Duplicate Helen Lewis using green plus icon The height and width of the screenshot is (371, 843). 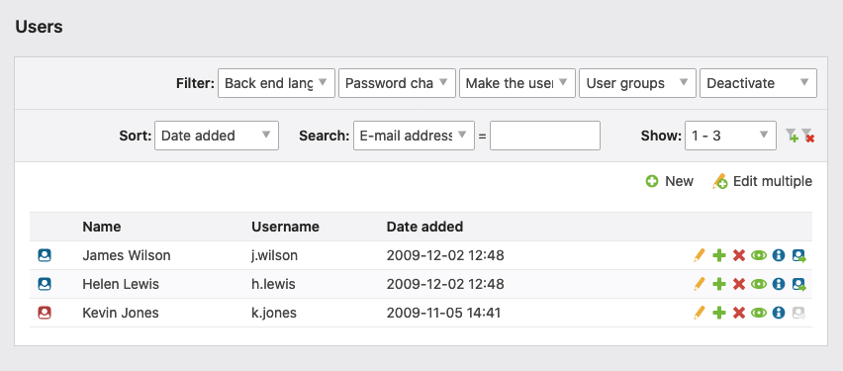(x=719, y=284)
